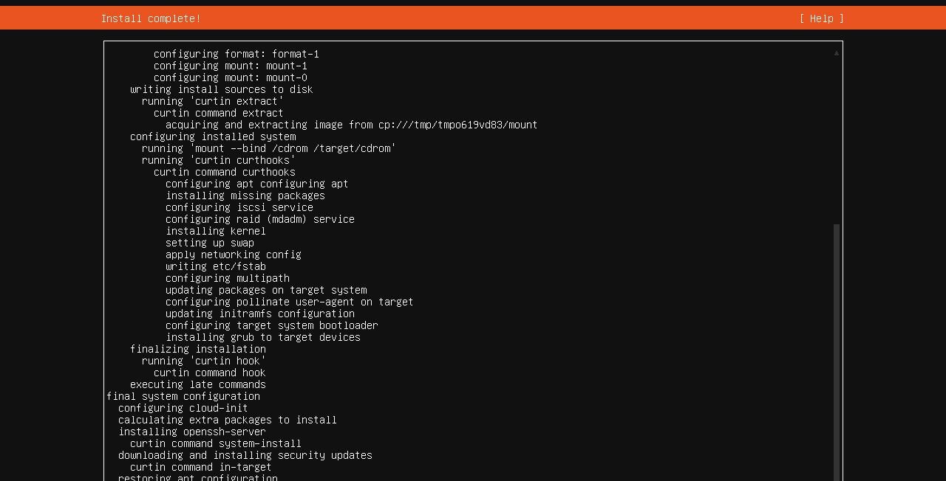Image resolution: width=946 pixels, height=481 pixels.
Task: Click the scroll-up arrow above the log
Action: tap(835, 52)
